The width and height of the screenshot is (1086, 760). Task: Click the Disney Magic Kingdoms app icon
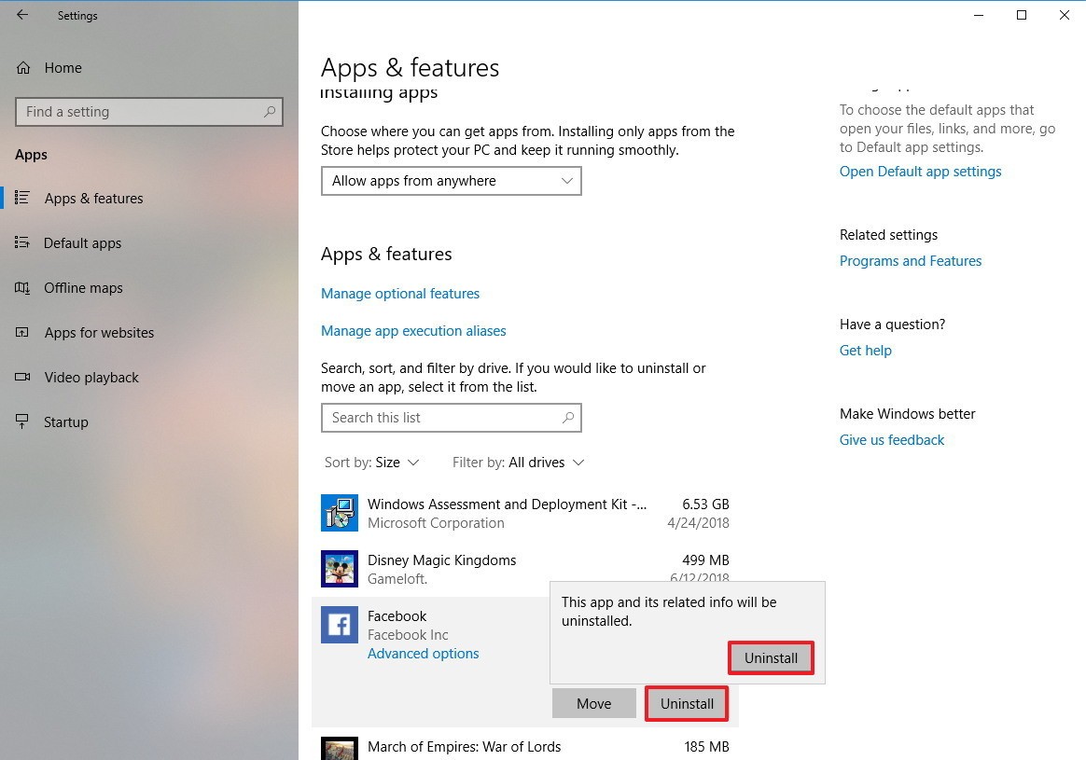tap(339, 569)
